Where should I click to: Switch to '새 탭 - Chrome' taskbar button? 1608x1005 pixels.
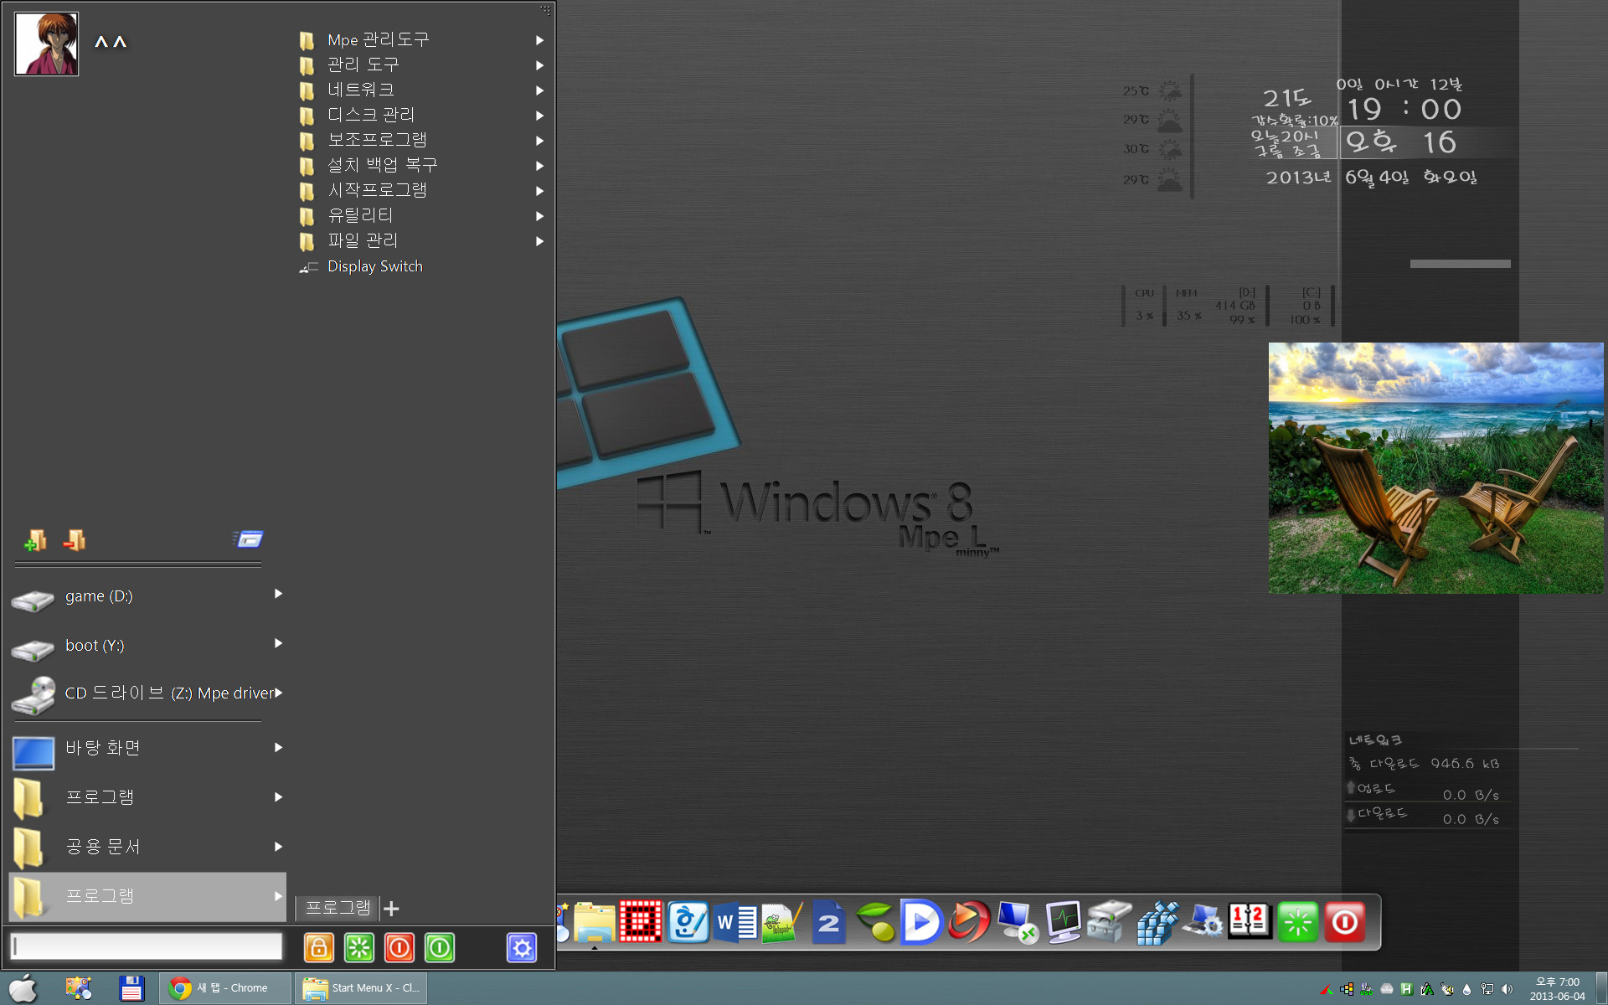tap(225, 988)
